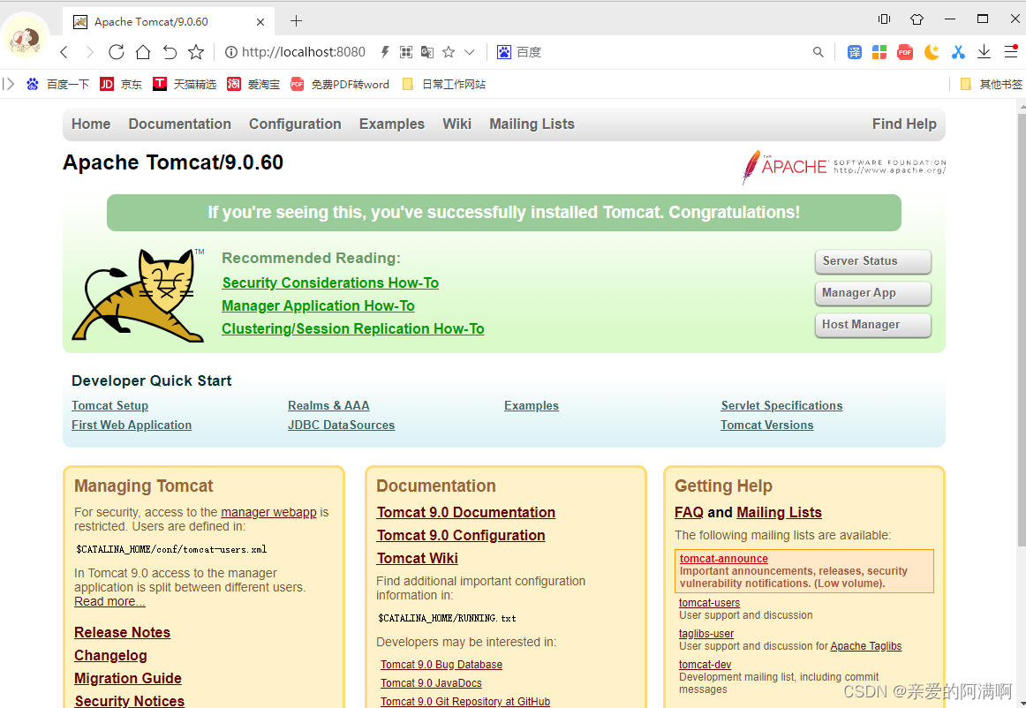Click the localhost:8080 address field
Viewport: 1026px width, 708px height.
point(304,52)
